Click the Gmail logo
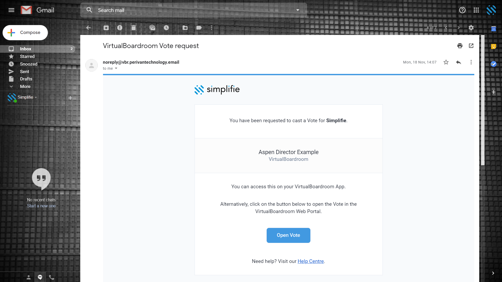Screen dimensions: 502x282 (x=37, y=10)
